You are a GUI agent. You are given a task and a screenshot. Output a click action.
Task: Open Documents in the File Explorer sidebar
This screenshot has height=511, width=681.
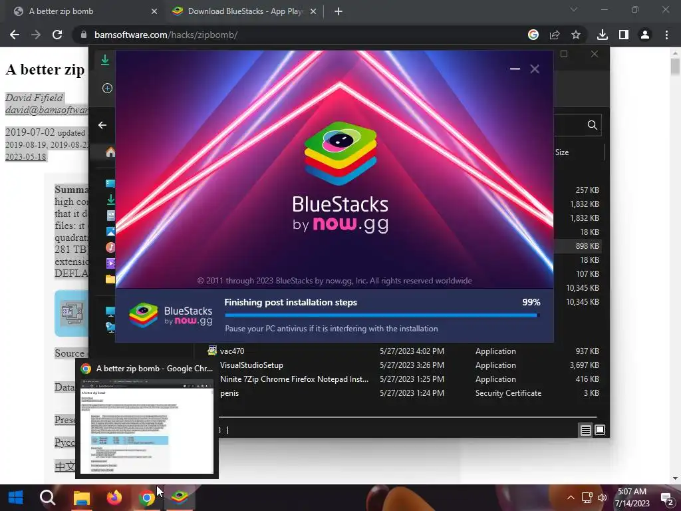(x=110, y=216)
